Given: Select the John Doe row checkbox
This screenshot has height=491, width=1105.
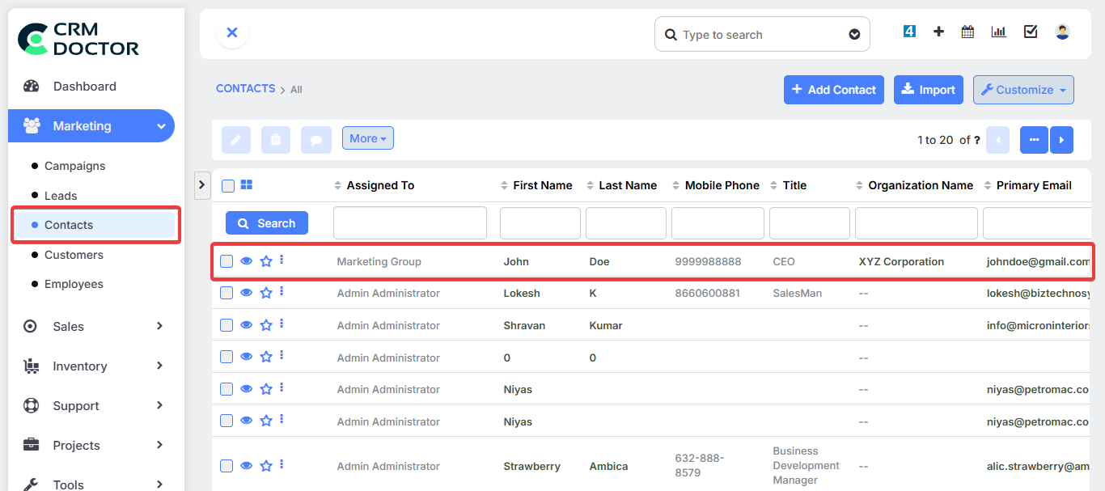Looking at the screenshot, I should coord(227,261).
